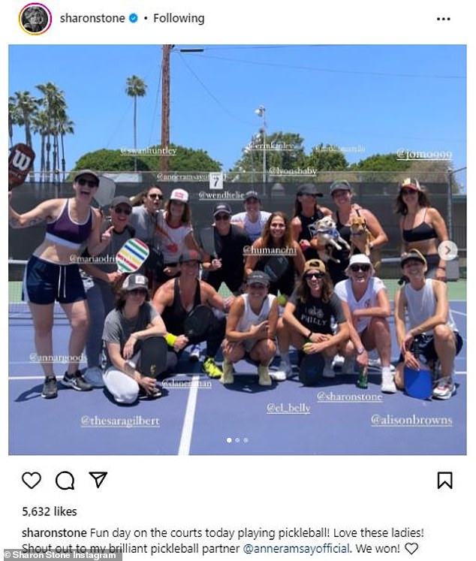Select the first carousel dot indicator
Image resolution: width=476 pixels, height=561 pixels.
[229, 440]
